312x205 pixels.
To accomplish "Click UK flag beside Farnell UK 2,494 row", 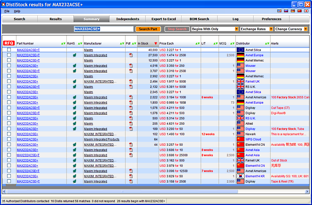I will tap(240, 81).
